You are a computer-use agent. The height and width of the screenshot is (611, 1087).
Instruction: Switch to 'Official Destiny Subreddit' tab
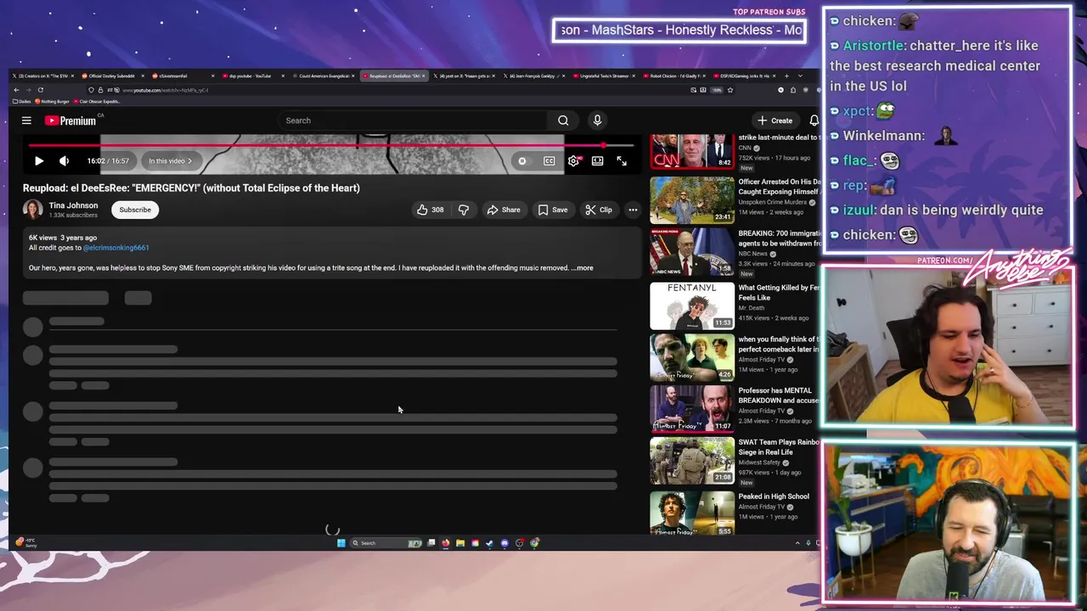click(114, 76)
